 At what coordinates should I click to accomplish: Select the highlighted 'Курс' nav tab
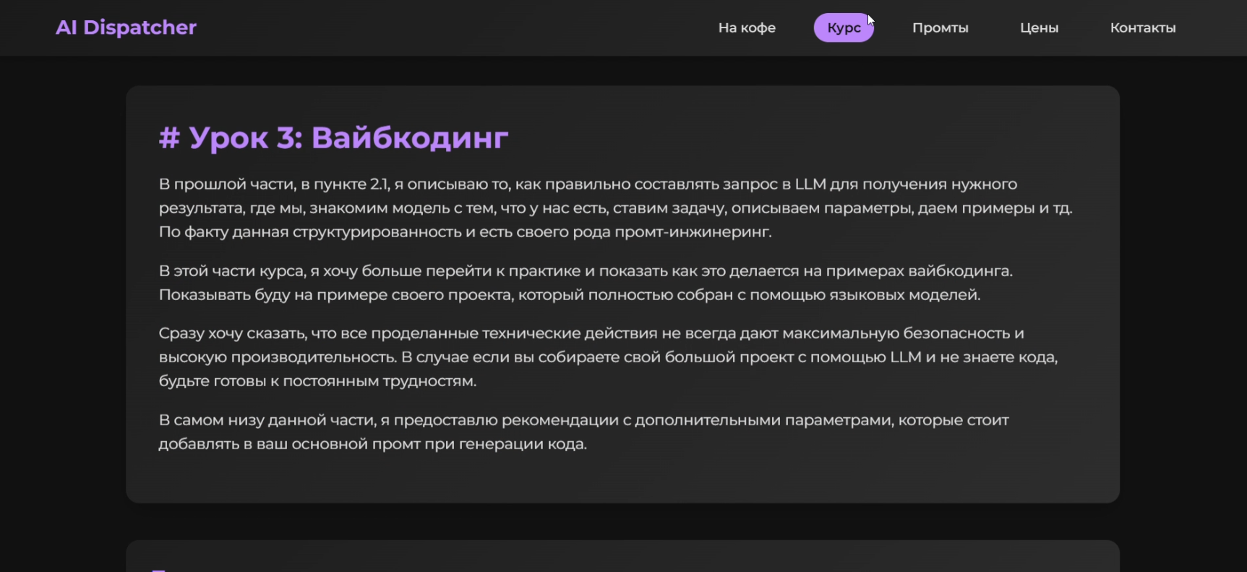point(844,27)
